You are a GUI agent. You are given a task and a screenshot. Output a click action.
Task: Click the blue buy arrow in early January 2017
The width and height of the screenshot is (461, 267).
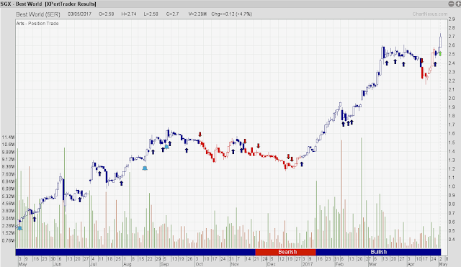pos(302,164)
